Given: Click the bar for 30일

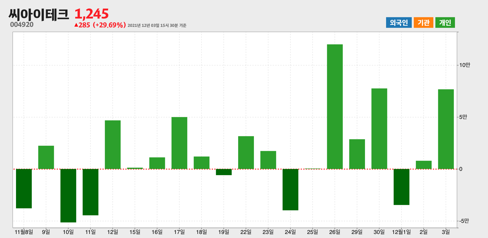Looking at the screenshot, I should tap(379, 129).
